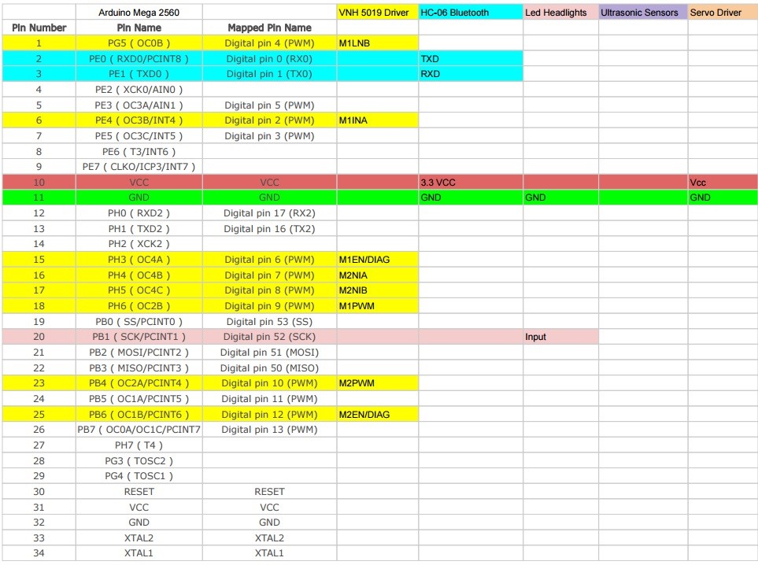Select cell 'PH2 ( XCK2 )'
Viewport: 758px width, 565px height.
[139, 244]
